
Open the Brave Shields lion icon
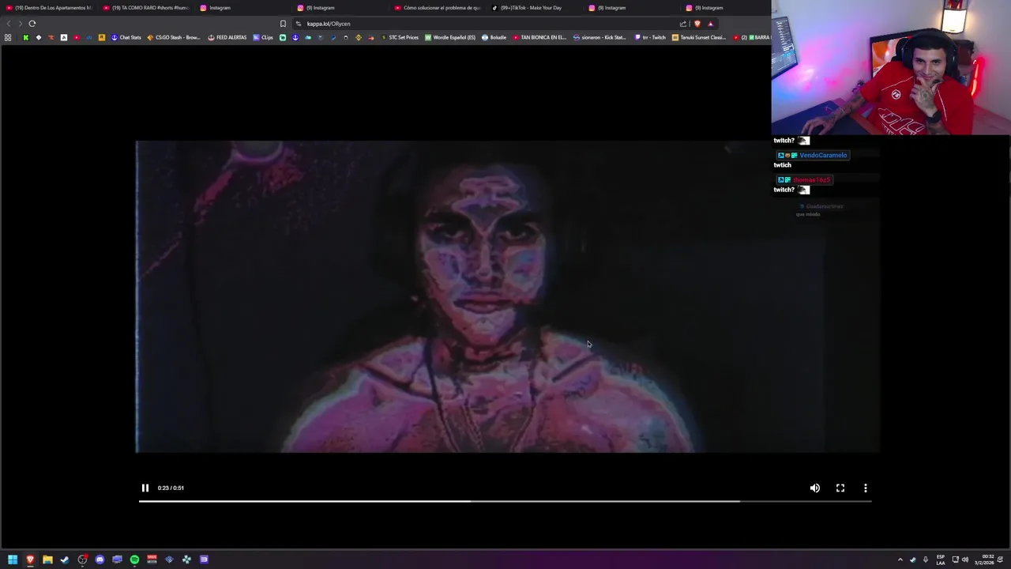coord(697,24)
